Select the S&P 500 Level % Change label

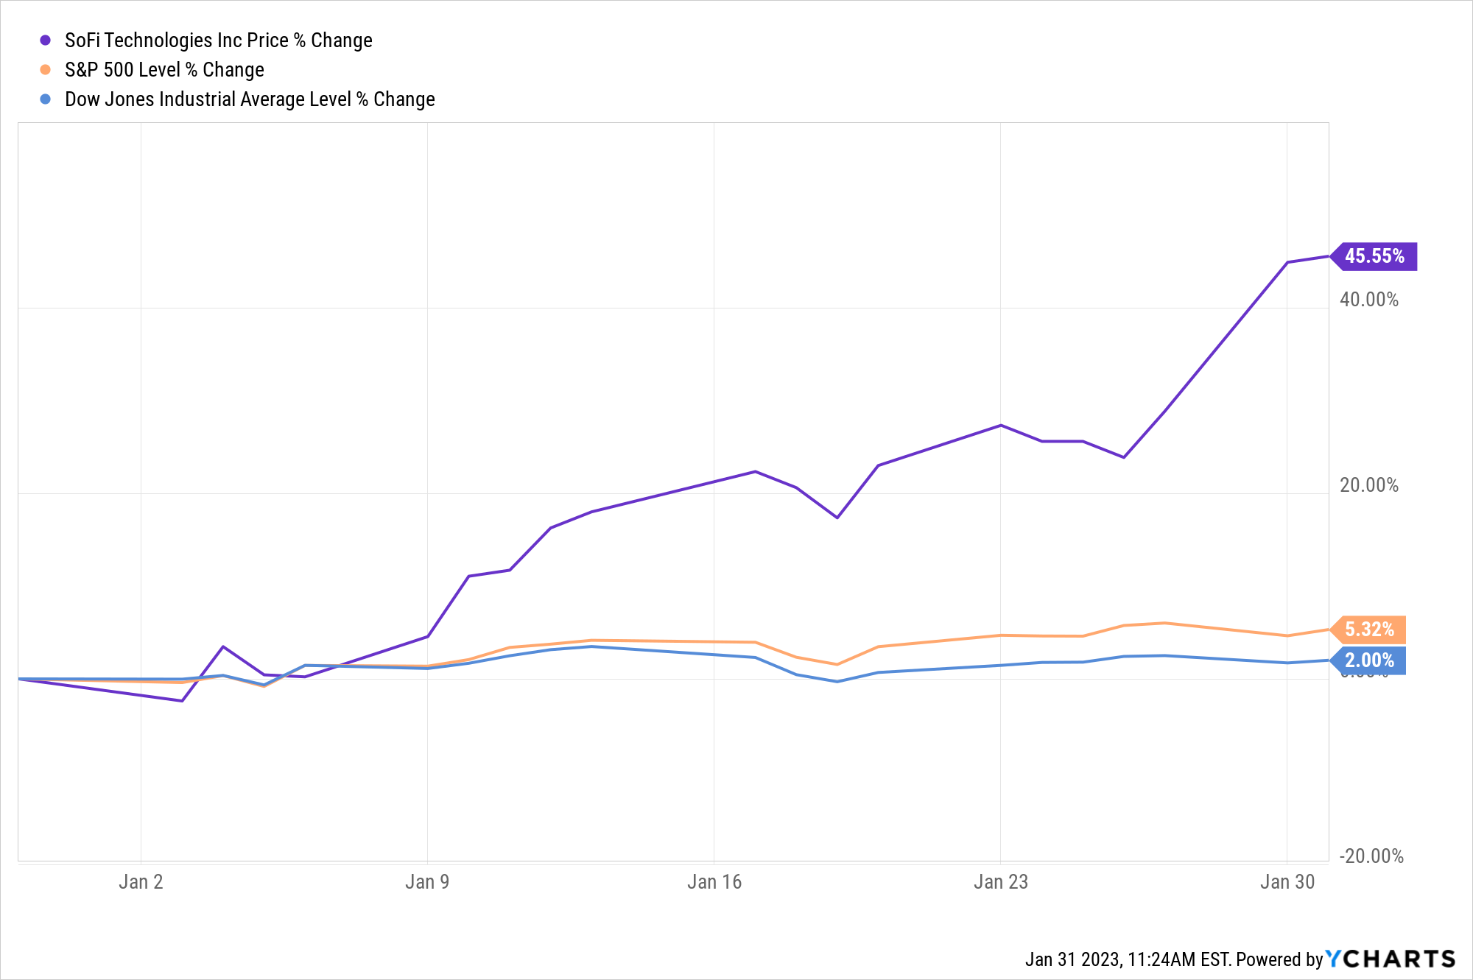tap(164, 70)
